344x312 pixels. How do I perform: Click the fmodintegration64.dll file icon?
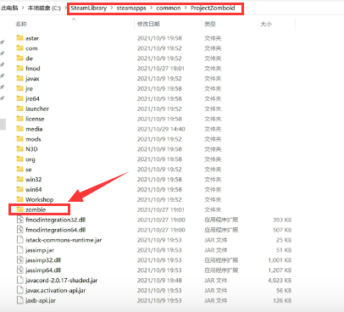point(19,230)
